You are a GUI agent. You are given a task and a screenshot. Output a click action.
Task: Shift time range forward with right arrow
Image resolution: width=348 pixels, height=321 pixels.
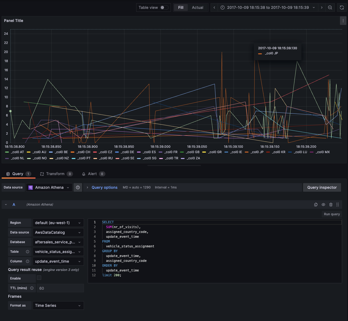click(x=322, y=7)
